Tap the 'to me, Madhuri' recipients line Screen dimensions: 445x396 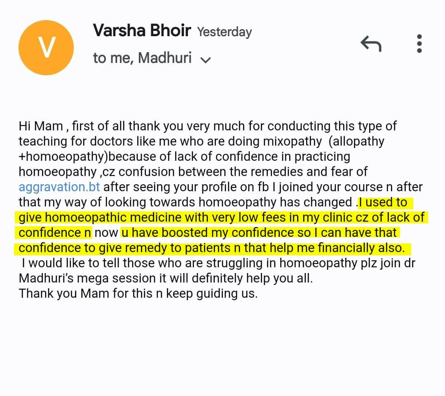click(x=142, y=58)
